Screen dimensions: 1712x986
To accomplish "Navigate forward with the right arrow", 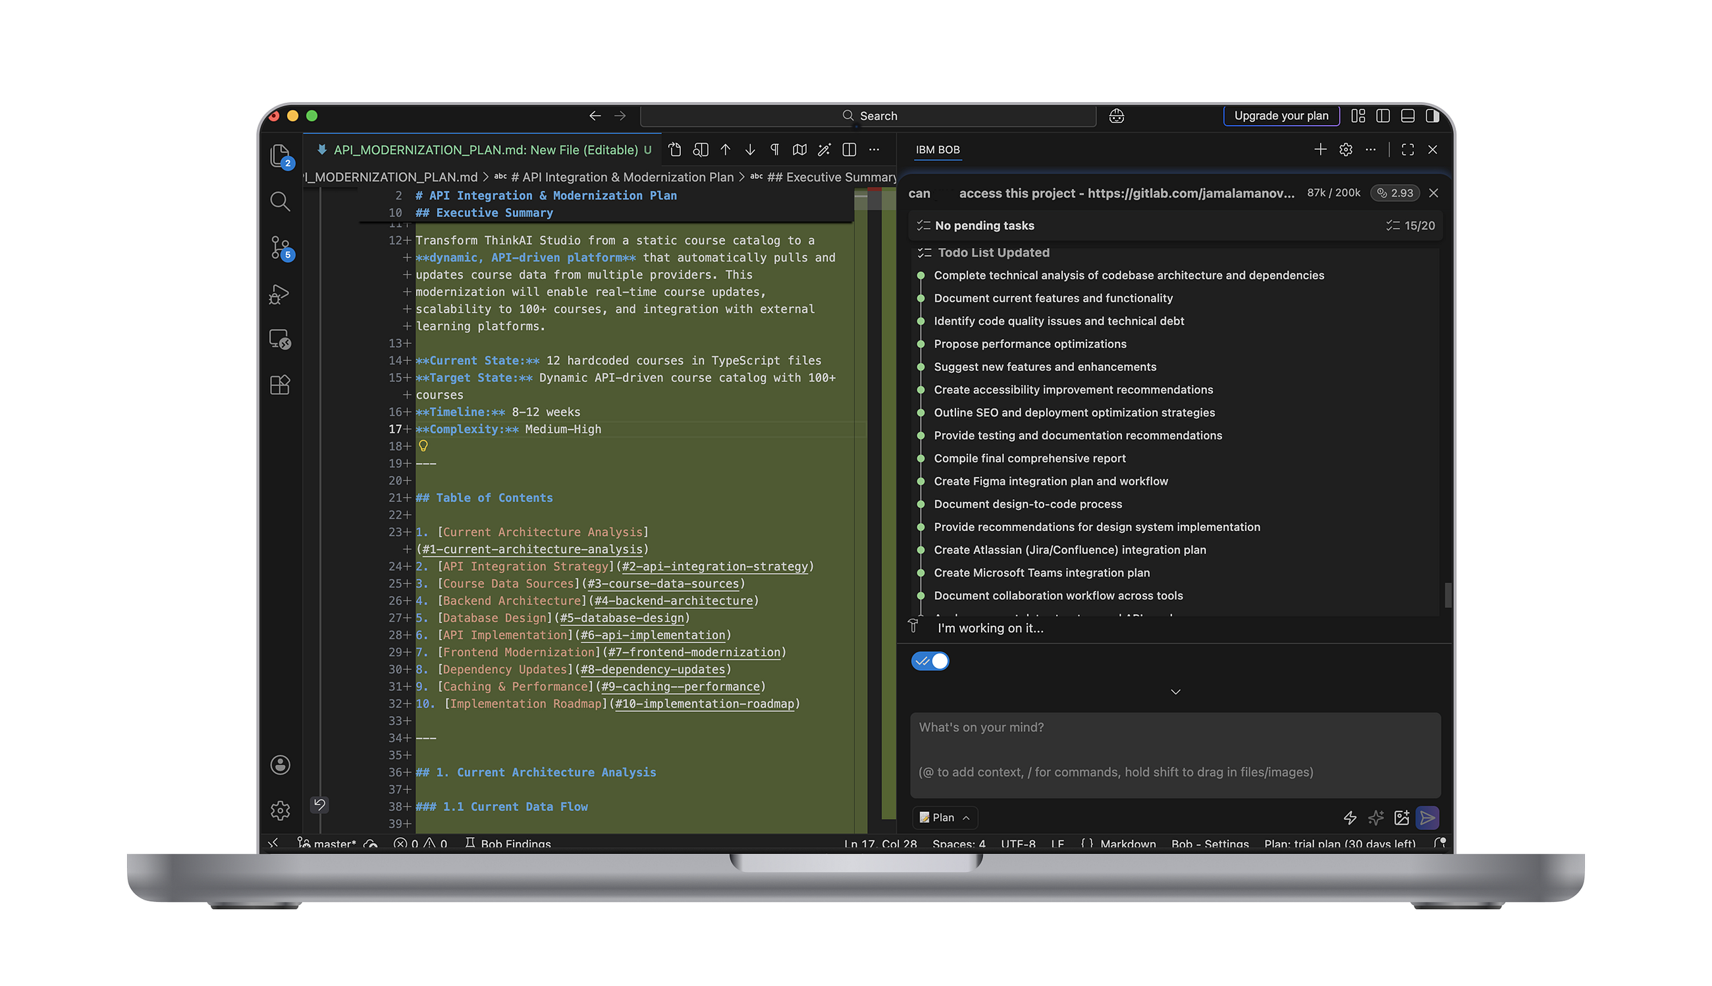I will click(x=620, y=116).
